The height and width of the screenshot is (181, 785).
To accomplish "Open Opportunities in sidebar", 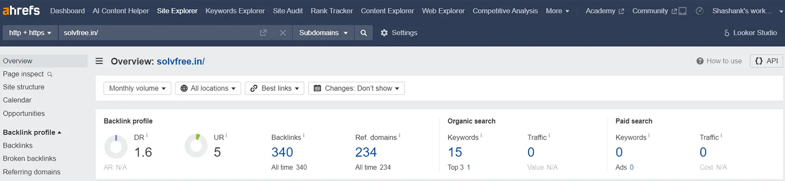I will pos(24,114).
